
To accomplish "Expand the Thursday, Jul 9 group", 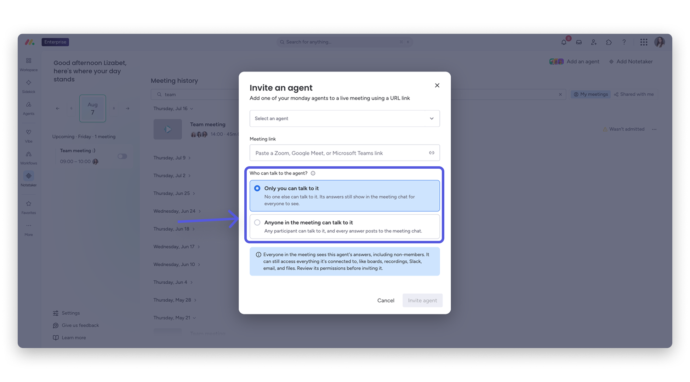I will 172,158.
